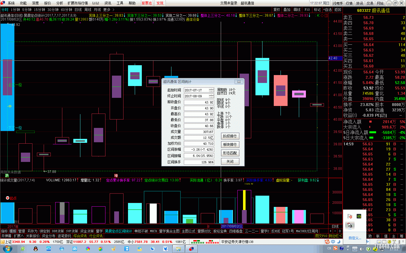The width and height of the screenshot is (406, 253).
Task: Click the 图文F10 button
Action: click(321, 236)
